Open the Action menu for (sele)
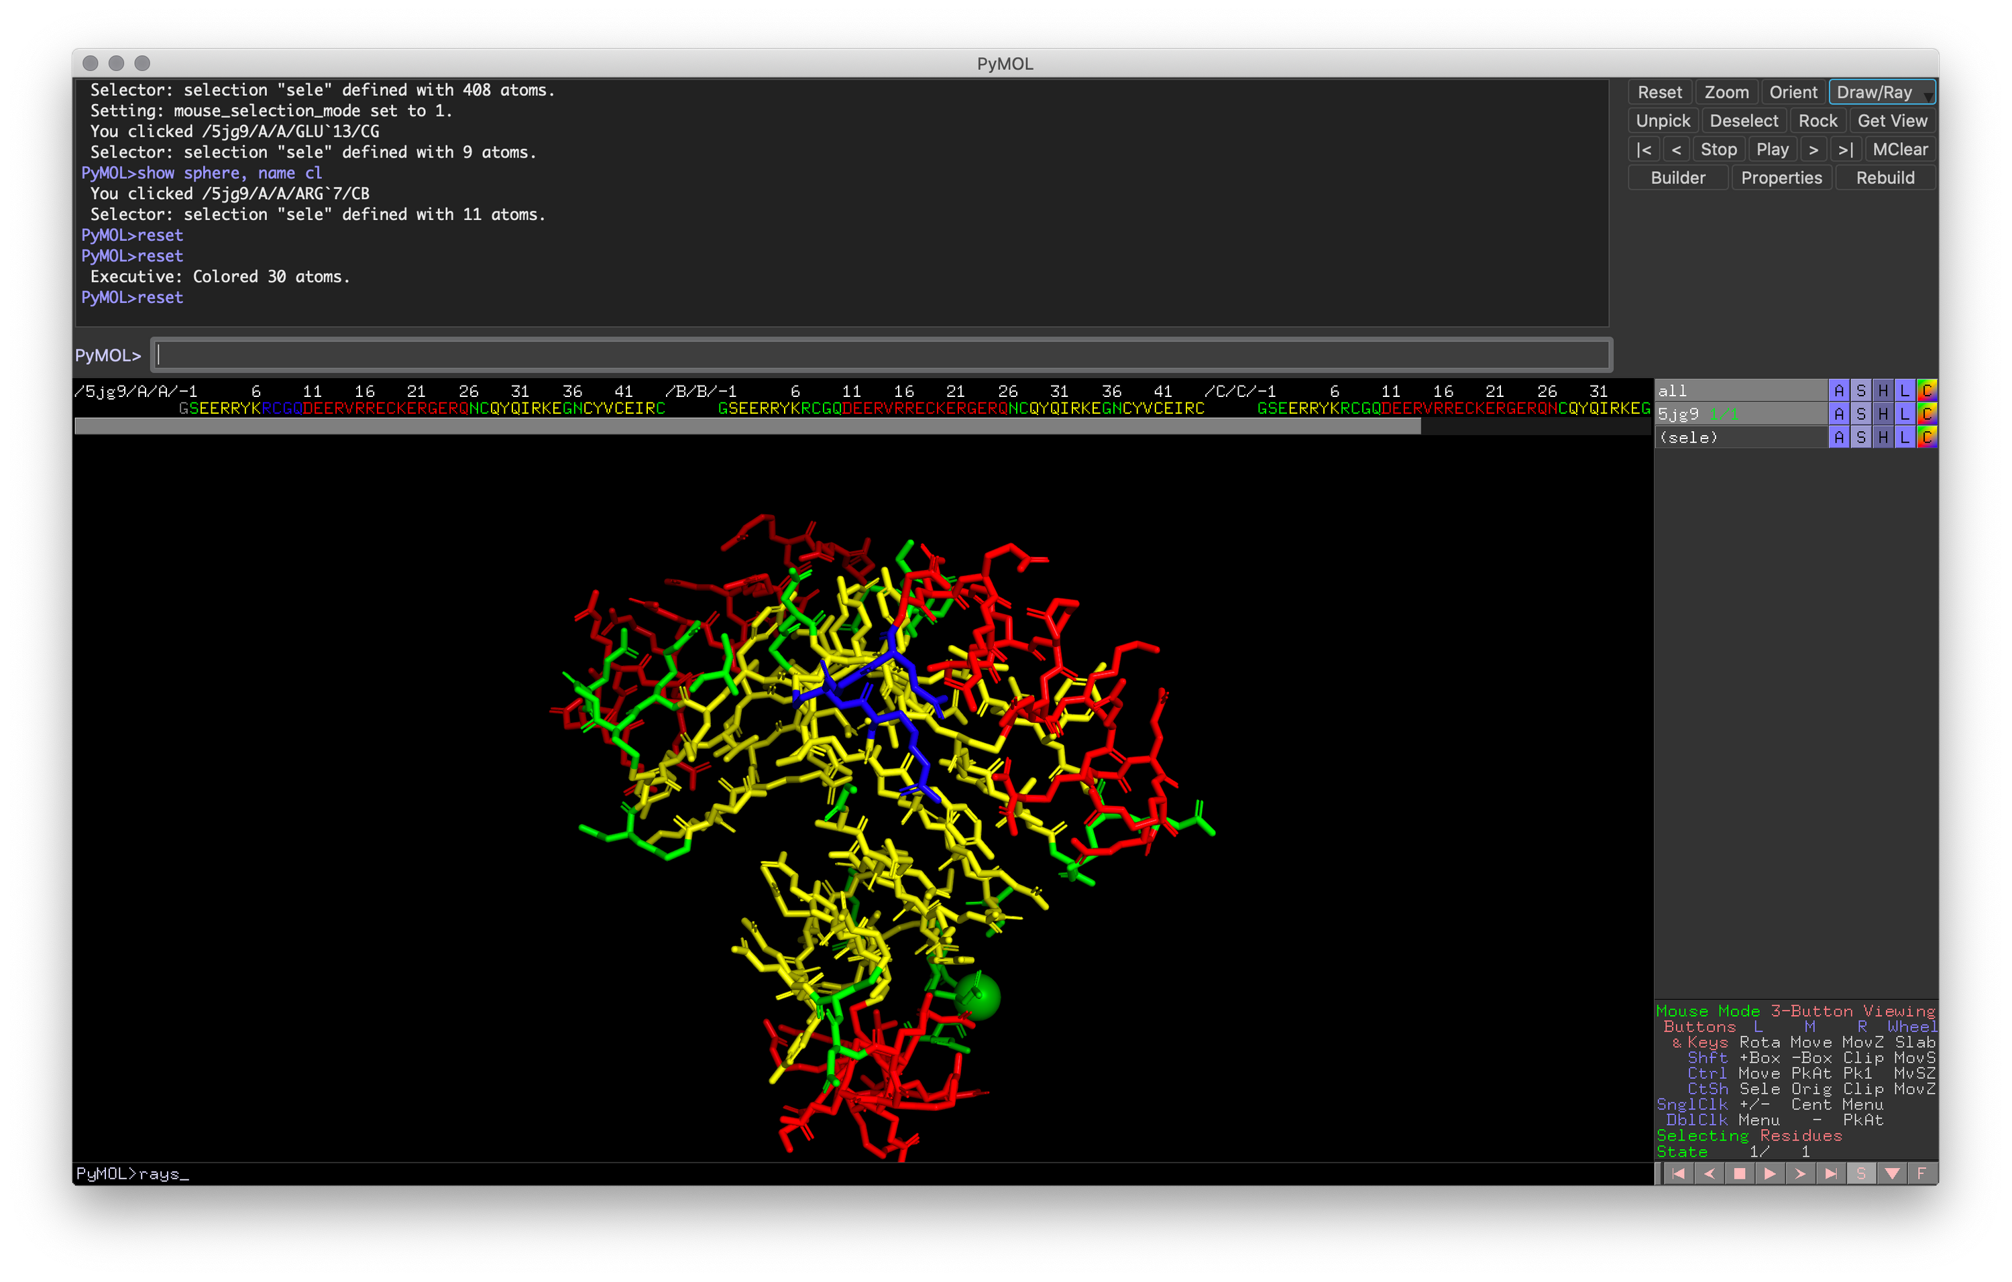 (x=1838, y=436)
